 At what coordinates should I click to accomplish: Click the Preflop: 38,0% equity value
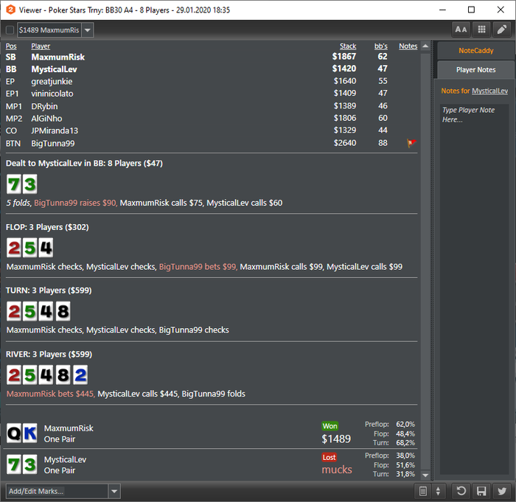pyautogui.click(x=405, y=456)
